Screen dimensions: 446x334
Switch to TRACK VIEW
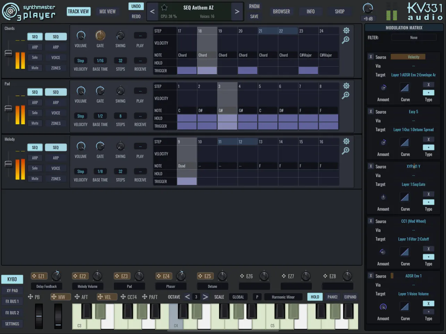coord(78,11)
